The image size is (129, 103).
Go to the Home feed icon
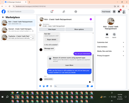pos(52,12)
